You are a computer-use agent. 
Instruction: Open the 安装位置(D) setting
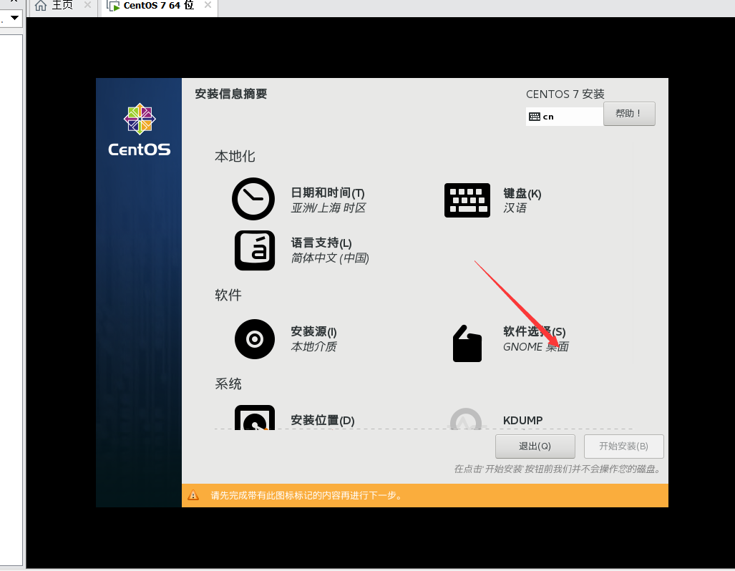click(323, 420)
